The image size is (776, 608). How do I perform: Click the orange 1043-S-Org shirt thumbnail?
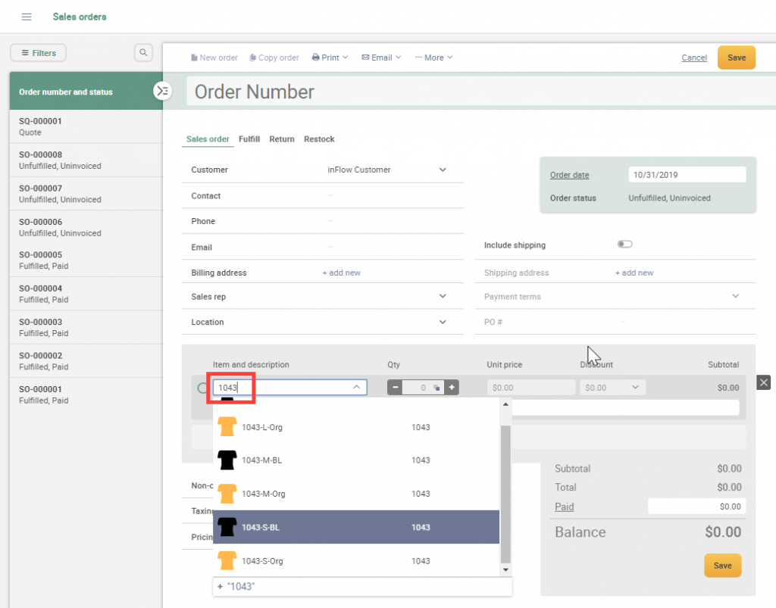coord(227,561)
